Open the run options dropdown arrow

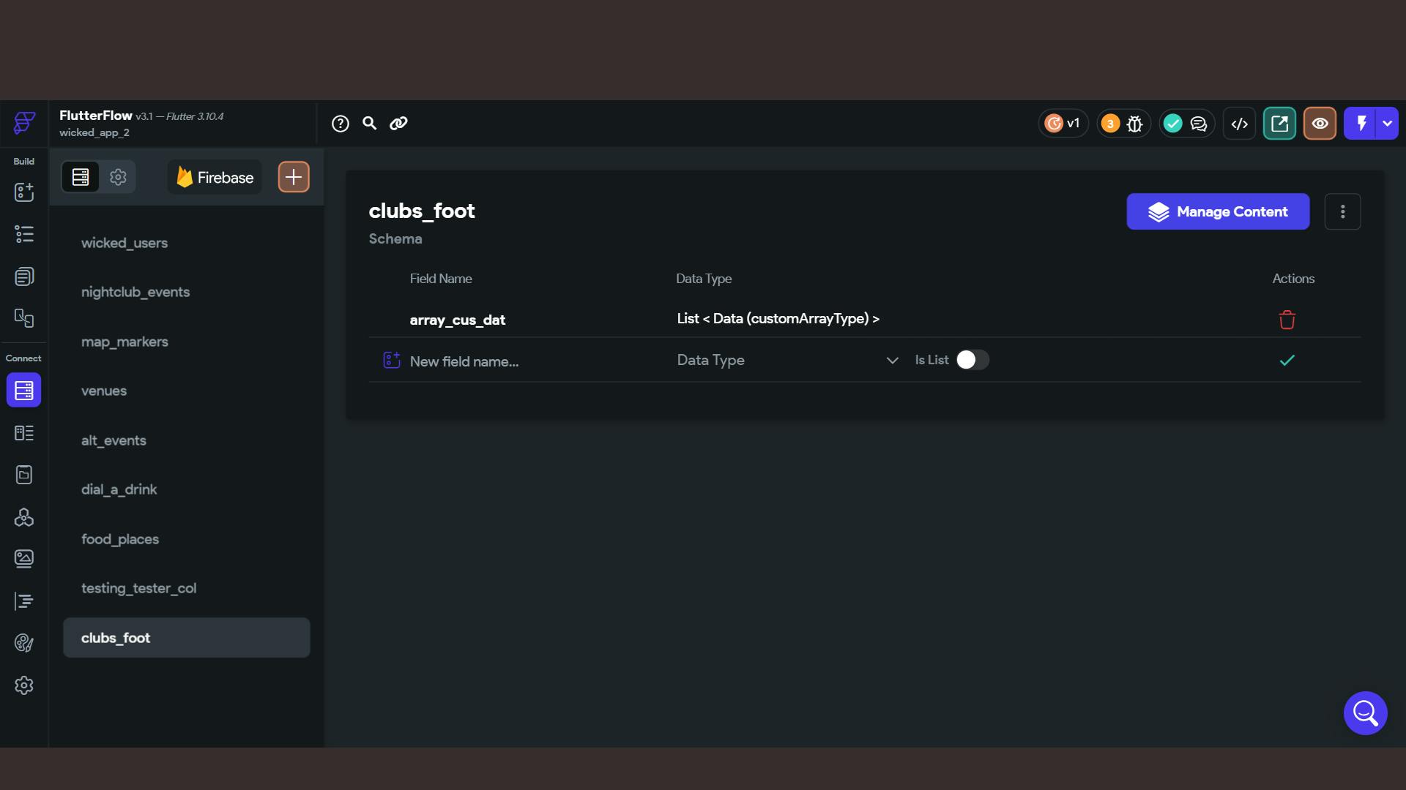coord(1387,124)
